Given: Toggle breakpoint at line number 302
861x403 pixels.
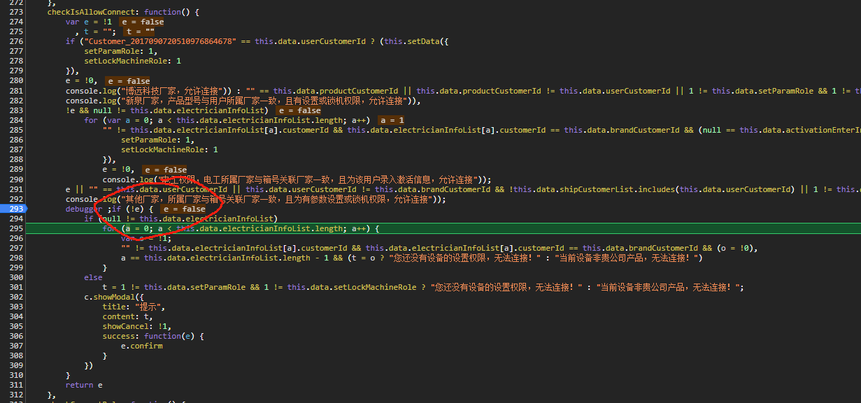Looking at the screenshot, I should coord(15,297).
